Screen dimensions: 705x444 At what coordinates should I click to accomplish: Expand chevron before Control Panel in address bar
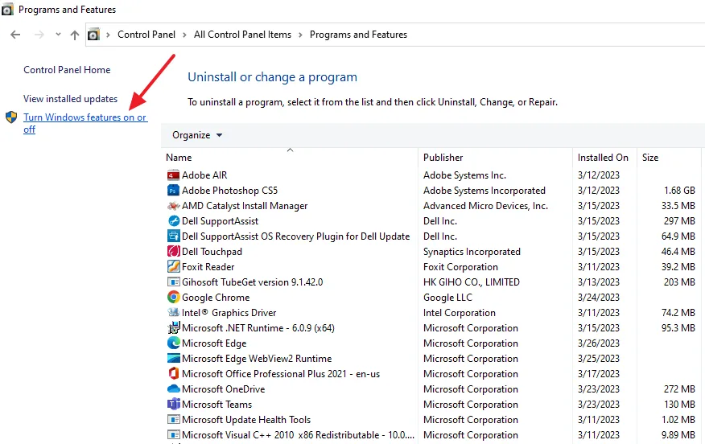pos(108,35)
